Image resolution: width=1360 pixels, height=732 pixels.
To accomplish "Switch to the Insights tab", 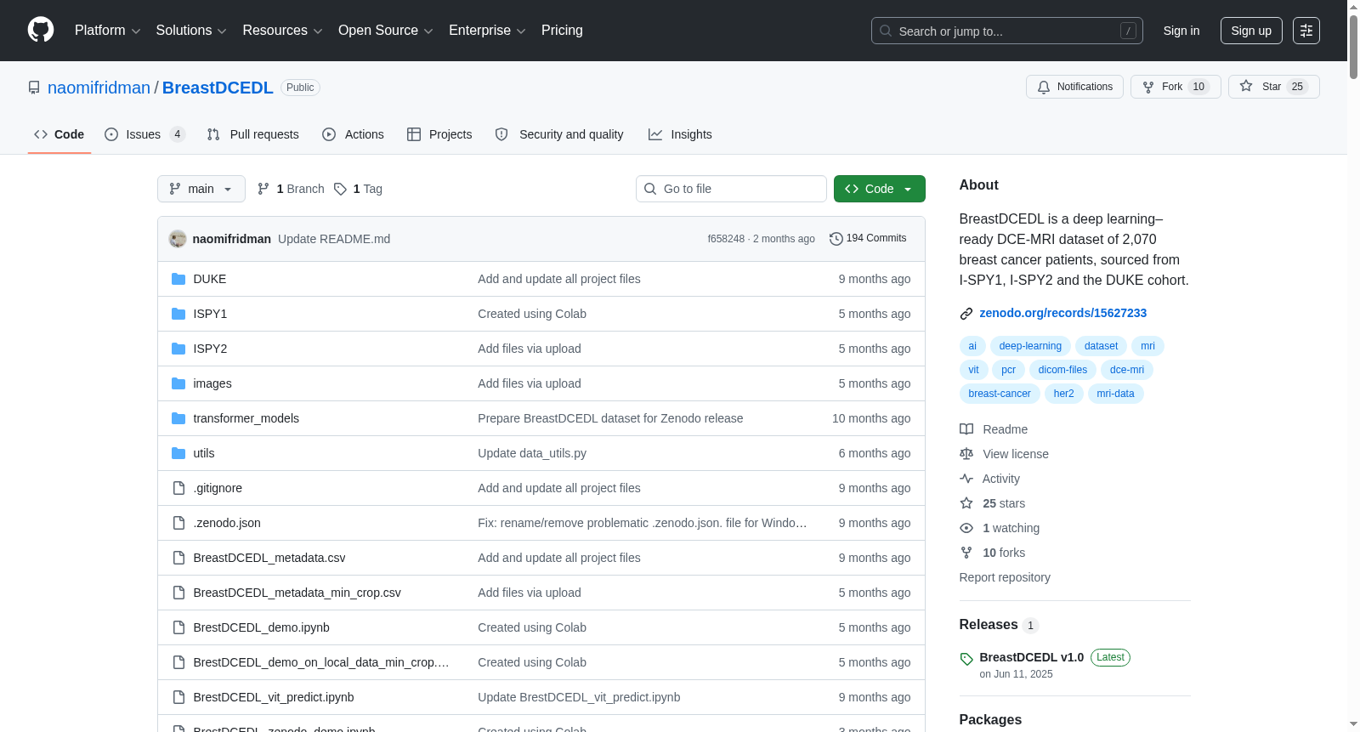I will click(680, 134).
